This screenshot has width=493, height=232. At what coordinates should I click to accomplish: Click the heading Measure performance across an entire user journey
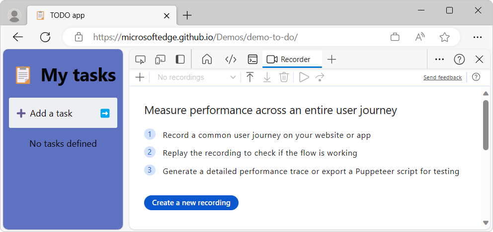(270, 111)
